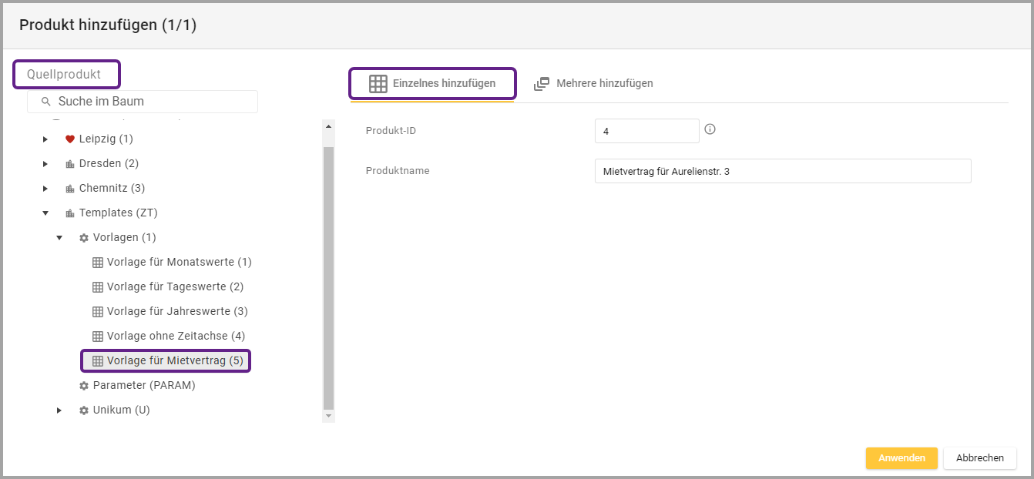
Task: Click the table icon of Vorlage für Monatswerte
Action: click(x=98, y=263)
